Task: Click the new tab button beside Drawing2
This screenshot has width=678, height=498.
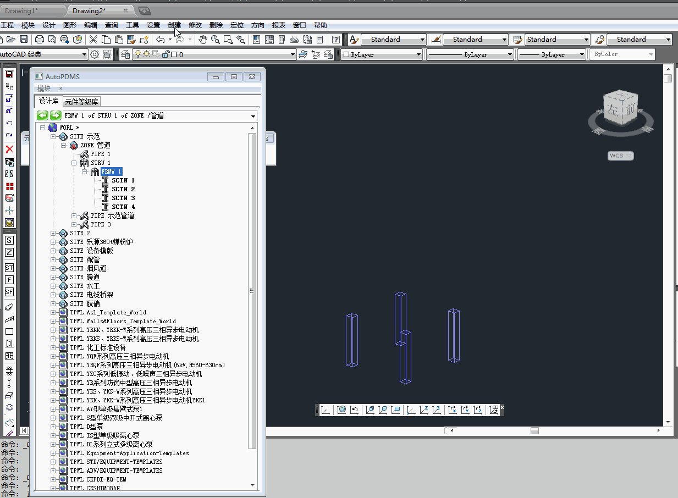Action: (144, 10)
